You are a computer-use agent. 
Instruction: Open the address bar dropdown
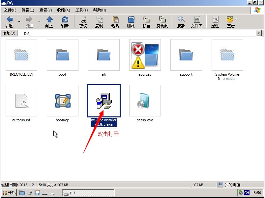[259, 33]
